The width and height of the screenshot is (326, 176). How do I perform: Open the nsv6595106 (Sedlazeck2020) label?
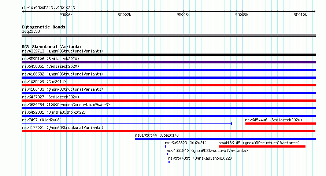[51, 59]
